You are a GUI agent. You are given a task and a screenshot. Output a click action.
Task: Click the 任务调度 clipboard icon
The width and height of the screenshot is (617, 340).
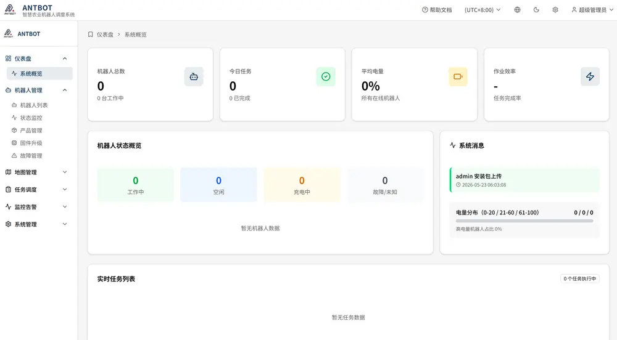point(8,189)
